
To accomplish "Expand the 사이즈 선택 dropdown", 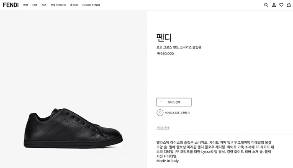I will 174,102.
